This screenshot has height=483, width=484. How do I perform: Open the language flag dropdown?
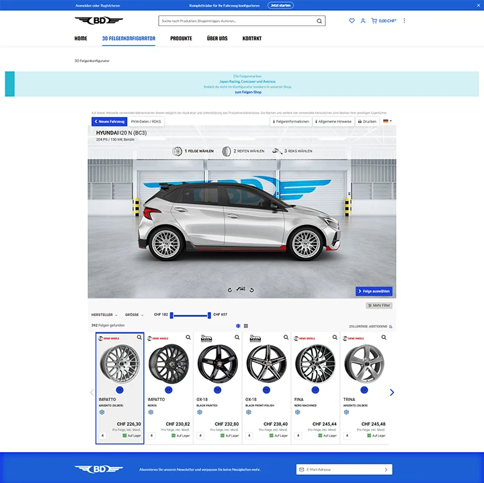pos(387,121)
